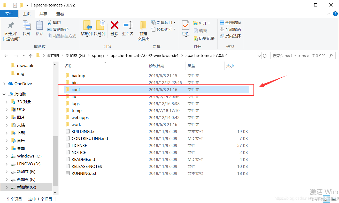Viewport: 339px width, 203px height.
Task: Click the search apache-tomcat-7.0.92 field
Action: point(302,56)
